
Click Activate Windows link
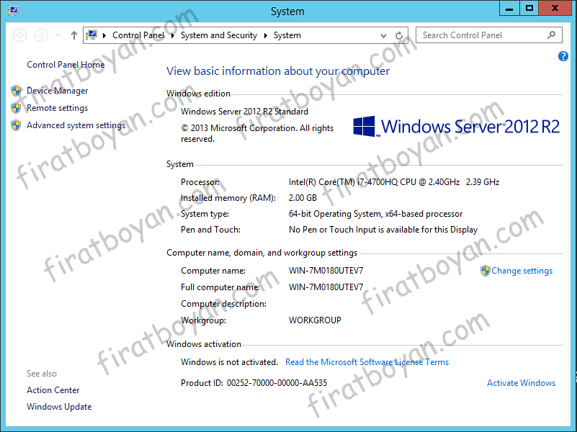[x=521, y=383]
